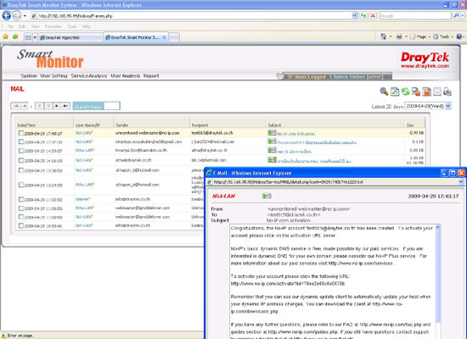Viewport: 467px width, 339px height.
Task: Open Favorites Center via the yellow star
Action: 5,37
